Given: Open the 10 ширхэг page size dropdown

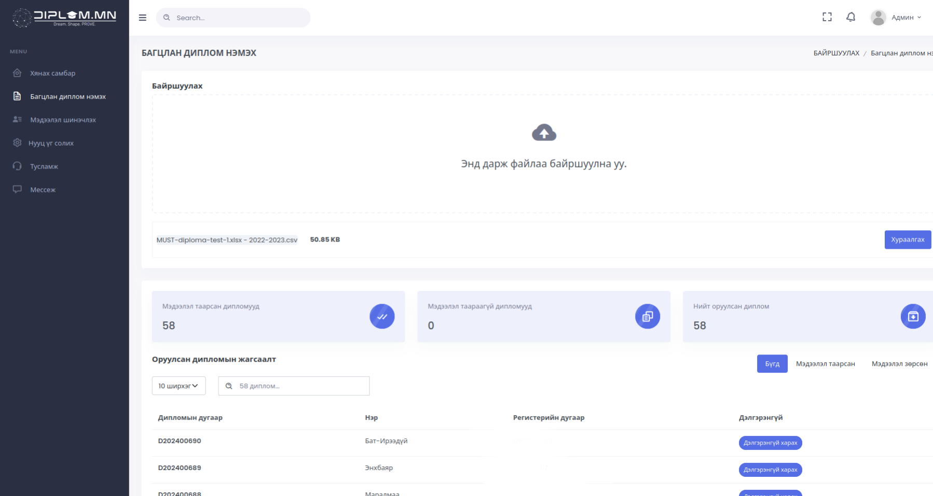Looking at the screenshot, I should (179, 386).
